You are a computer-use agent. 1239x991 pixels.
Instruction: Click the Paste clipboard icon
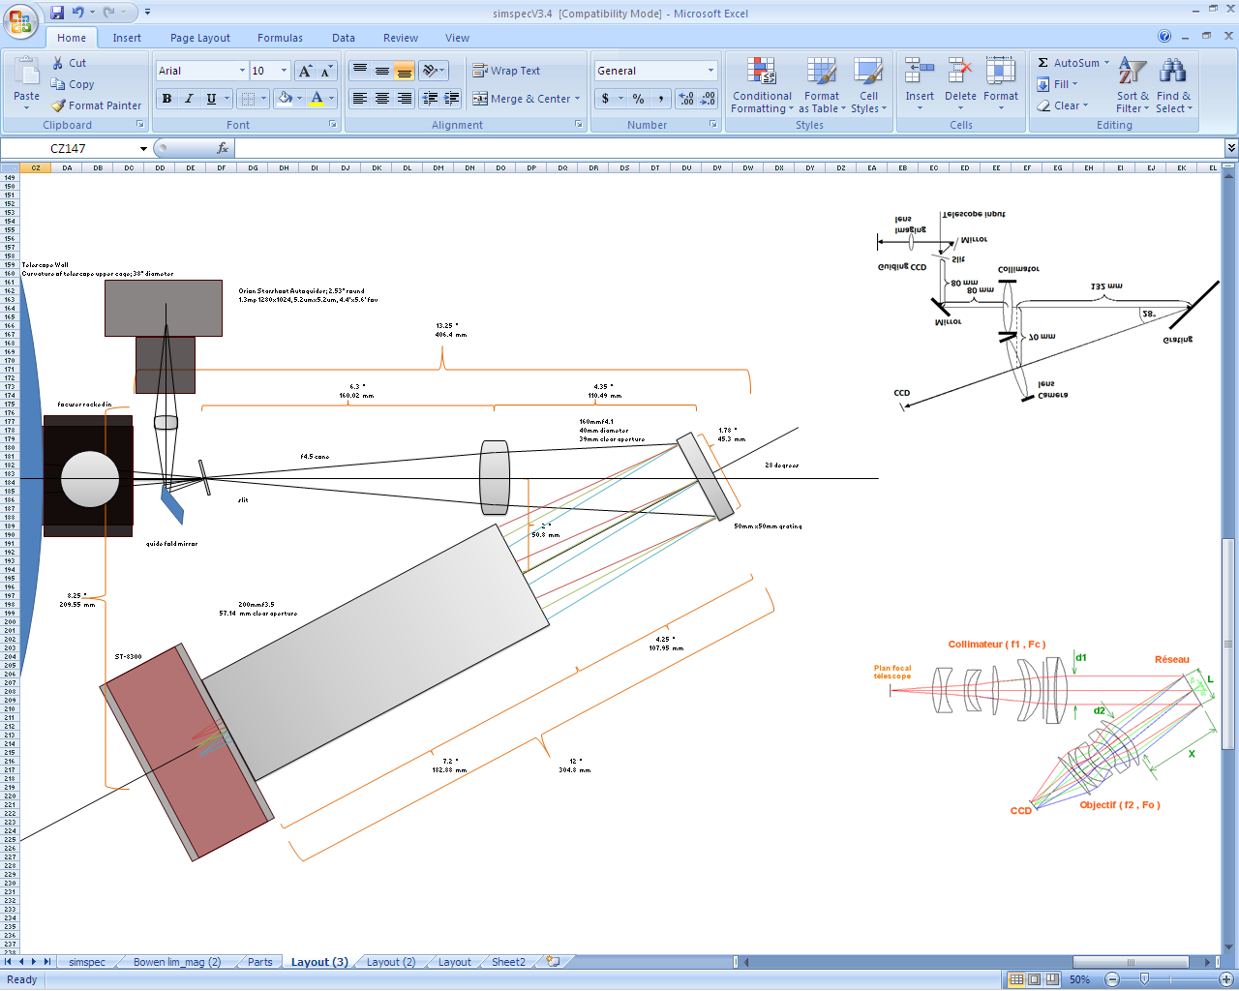tap(26, 73)
